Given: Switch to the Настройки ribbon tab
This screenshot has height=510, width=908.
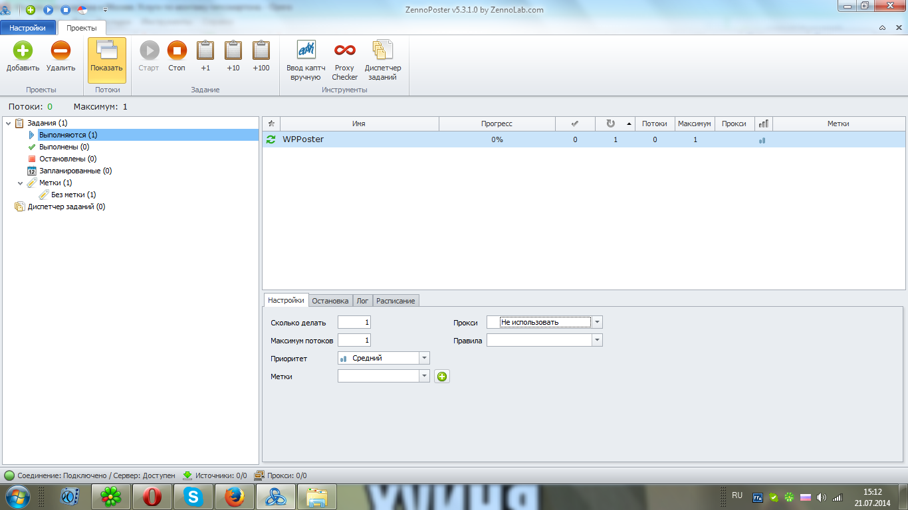Looking at the screenshot, I should [28, 28].
